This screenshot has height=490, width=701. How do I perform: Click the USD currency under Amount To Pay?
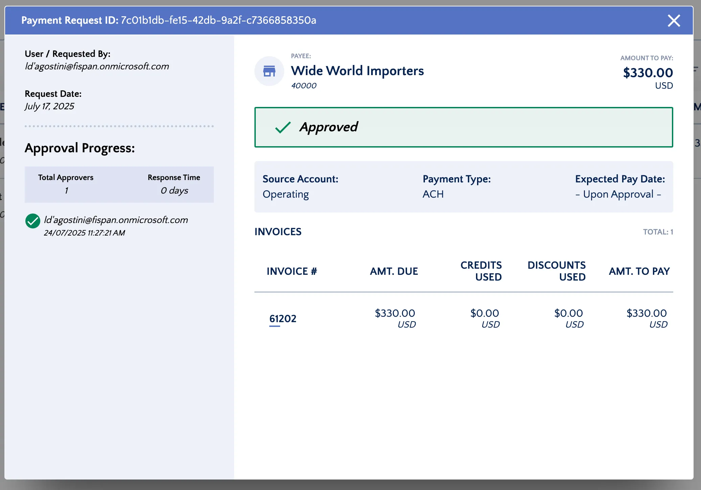pos(664,86)
